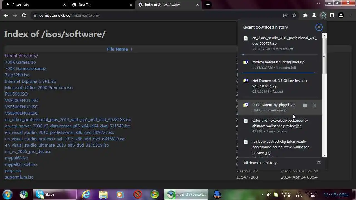Image resolution: width=356 pixels, height=200 pixels.
Task: Switch to the New Tab tab
Action: point(102,5)
